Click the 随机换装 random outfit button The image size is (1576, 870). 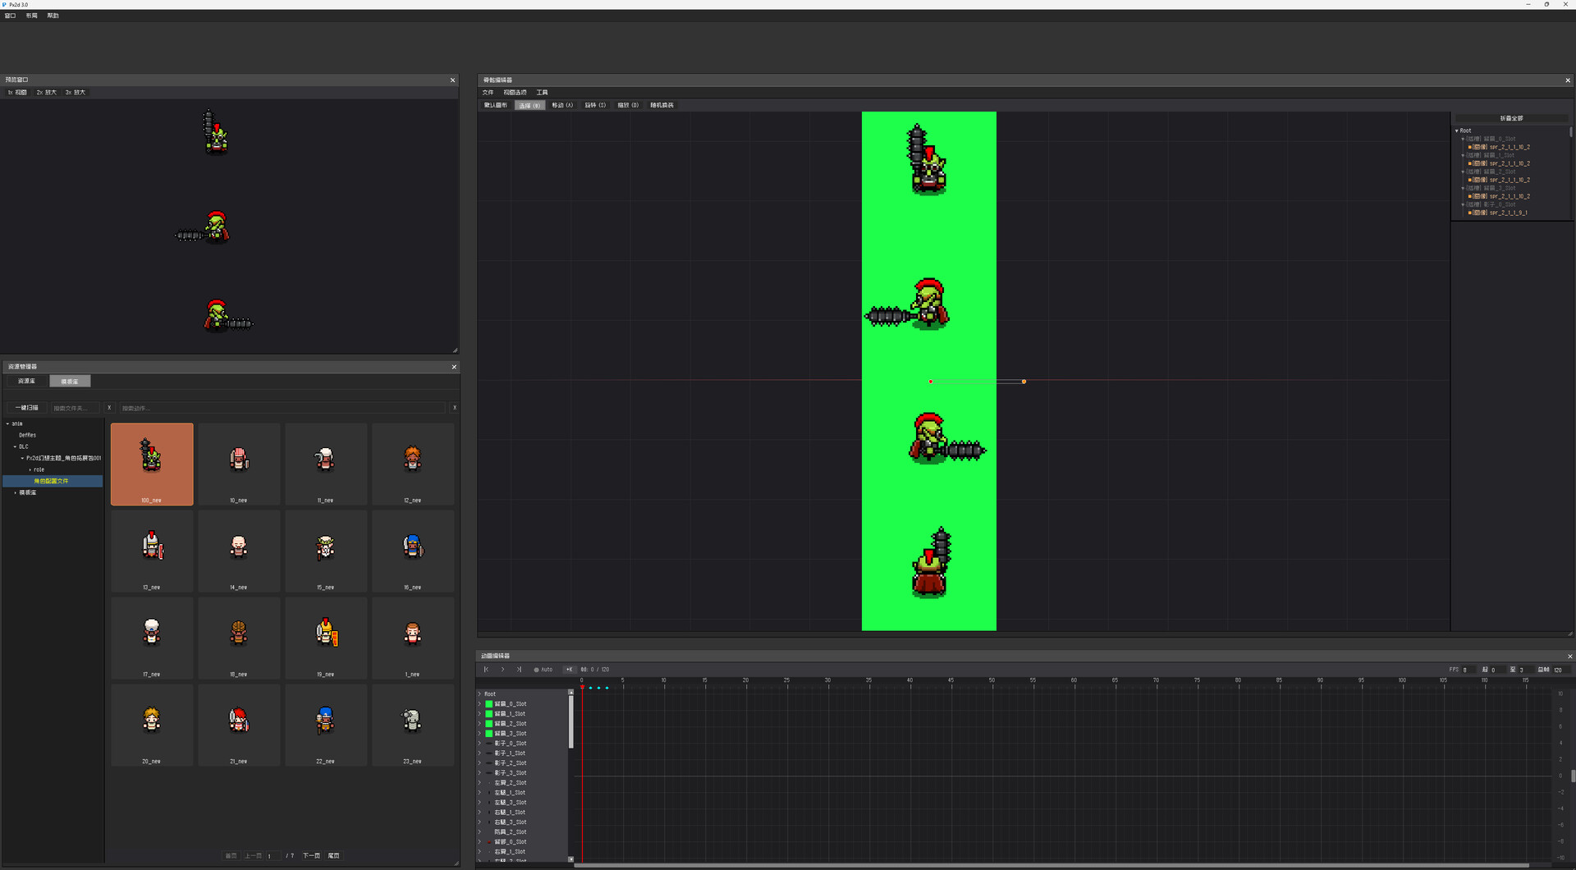pos(662,105)
